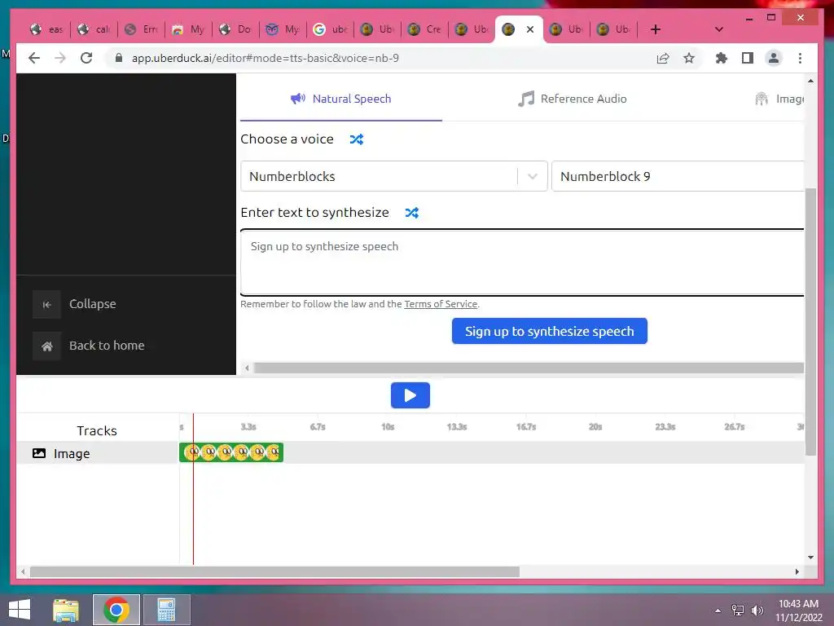Click the vertical page scrollbar thumb

[x=810, y=321]
